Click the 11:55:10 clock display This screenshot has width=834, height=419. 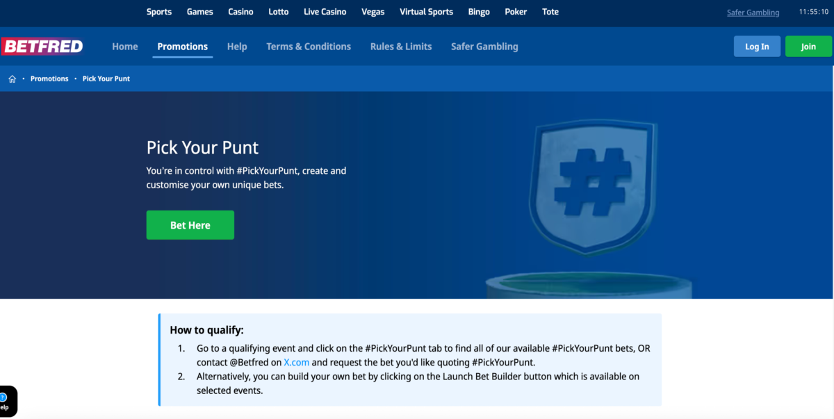815,13
